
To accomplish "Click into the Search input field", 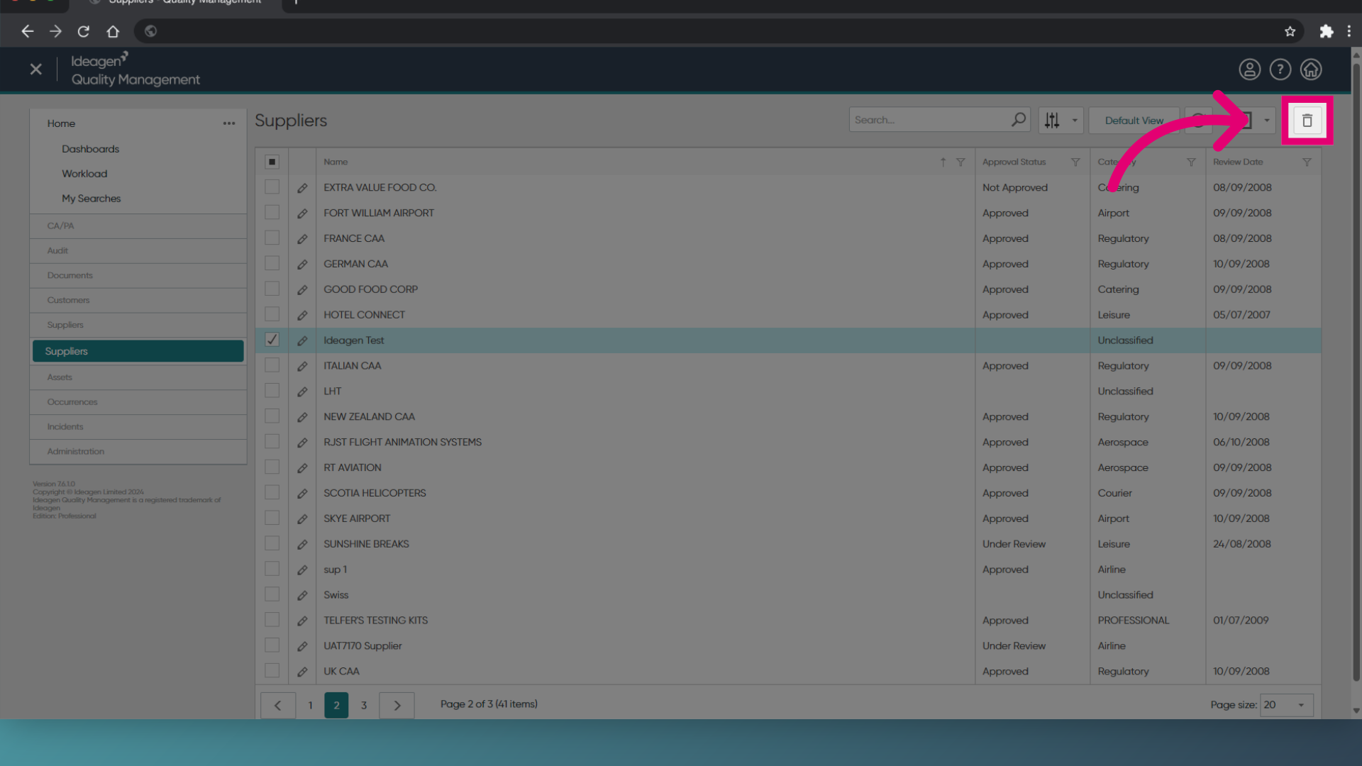I will click(x=929, y=120).
